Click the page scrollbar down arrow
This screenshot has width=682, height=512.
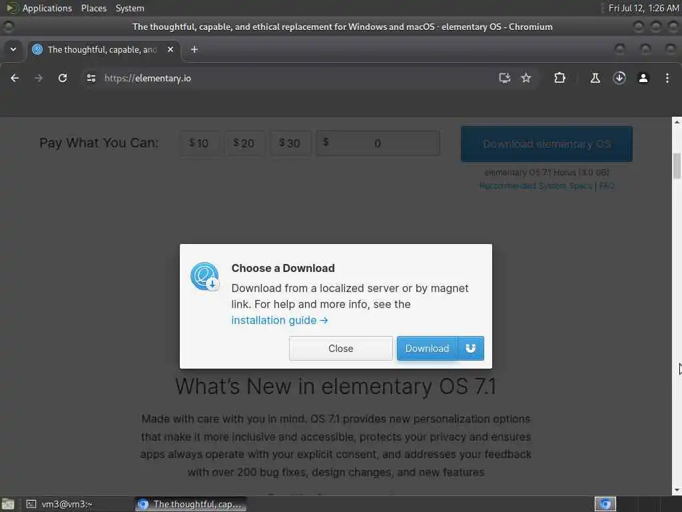click(677, 490)
